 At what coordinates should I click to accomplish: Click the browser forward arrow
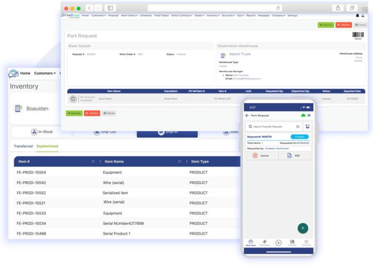tap(98, 8)
